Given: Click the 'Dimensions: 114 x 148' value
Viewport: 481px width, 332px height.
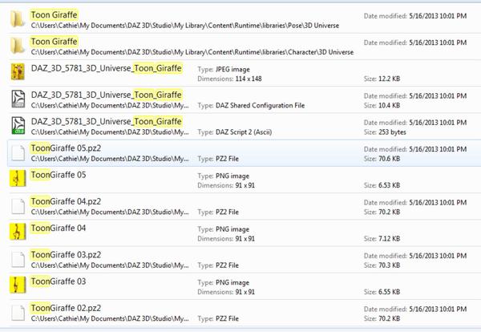Looking at the screenshot, I should point(229,79).
